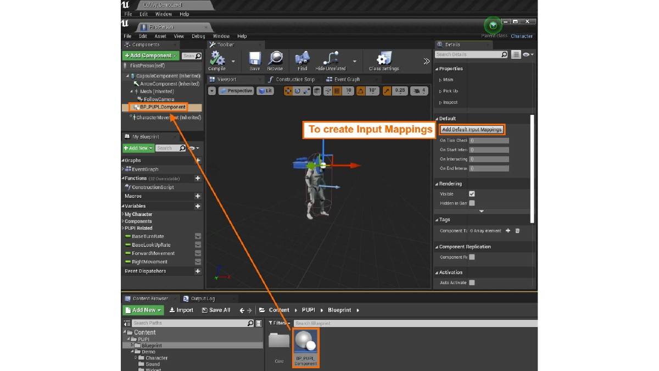Select the BP_PUPI_Component asset thumbnail
Screen dimensions: 659x371
click(305, 348)
